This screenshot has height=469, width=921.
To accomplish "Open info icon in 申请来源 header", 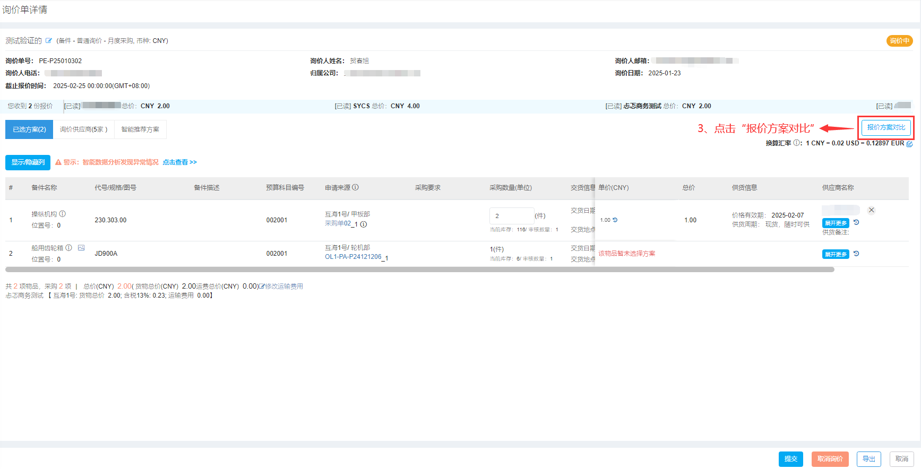I will pyautogui.click(x=356, y=187).
